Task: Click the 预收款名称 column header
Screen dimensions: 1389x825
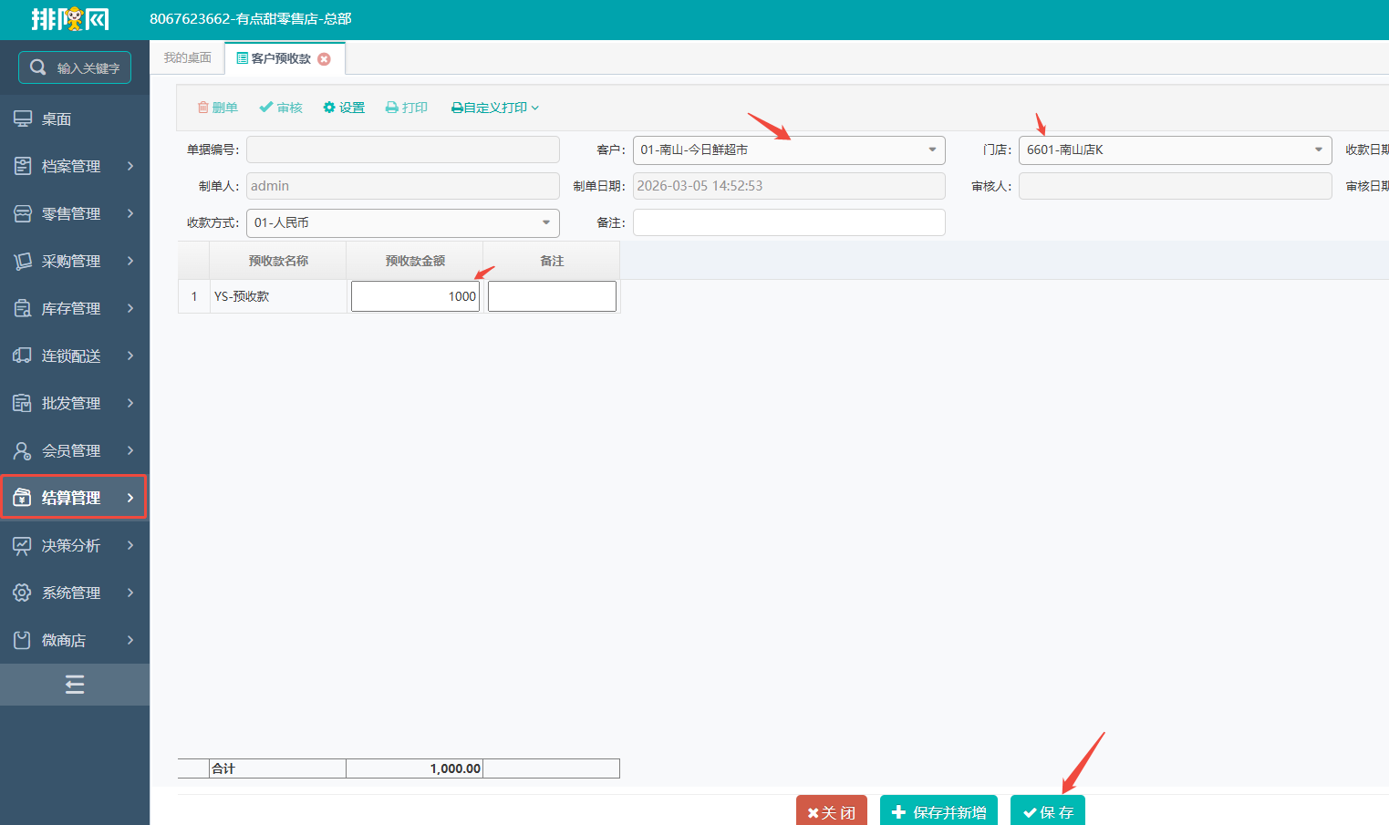Action: pos(278,261)
